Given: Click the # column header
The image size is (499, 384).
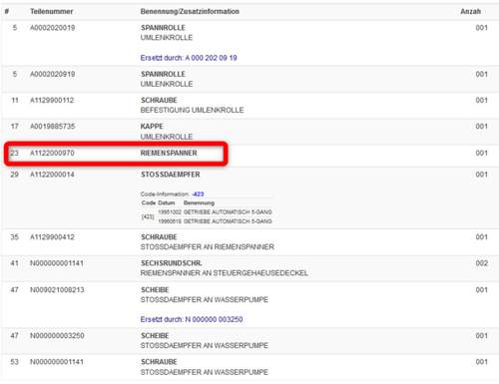Looking at the screenshot, I should 7,11.
